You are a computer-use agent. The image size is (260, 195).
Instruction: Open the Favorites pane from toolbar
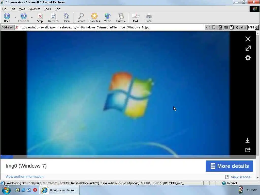point(94,18)
